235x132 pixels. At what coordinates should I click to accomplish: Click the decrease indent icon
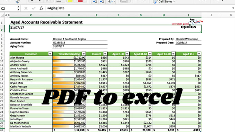tap(95, 1)
